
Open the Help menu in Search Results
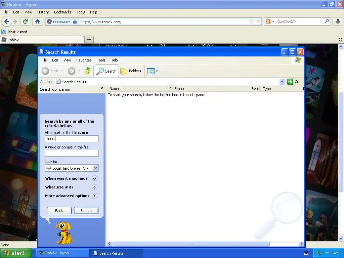[x=114, y=60]
